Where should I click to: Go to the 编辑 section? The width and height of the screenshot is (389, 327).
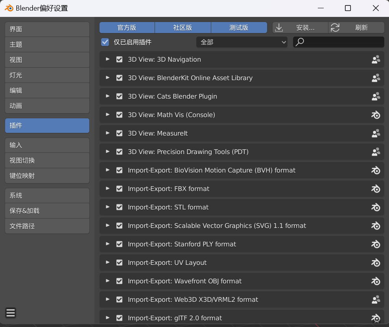pos(47,90)
